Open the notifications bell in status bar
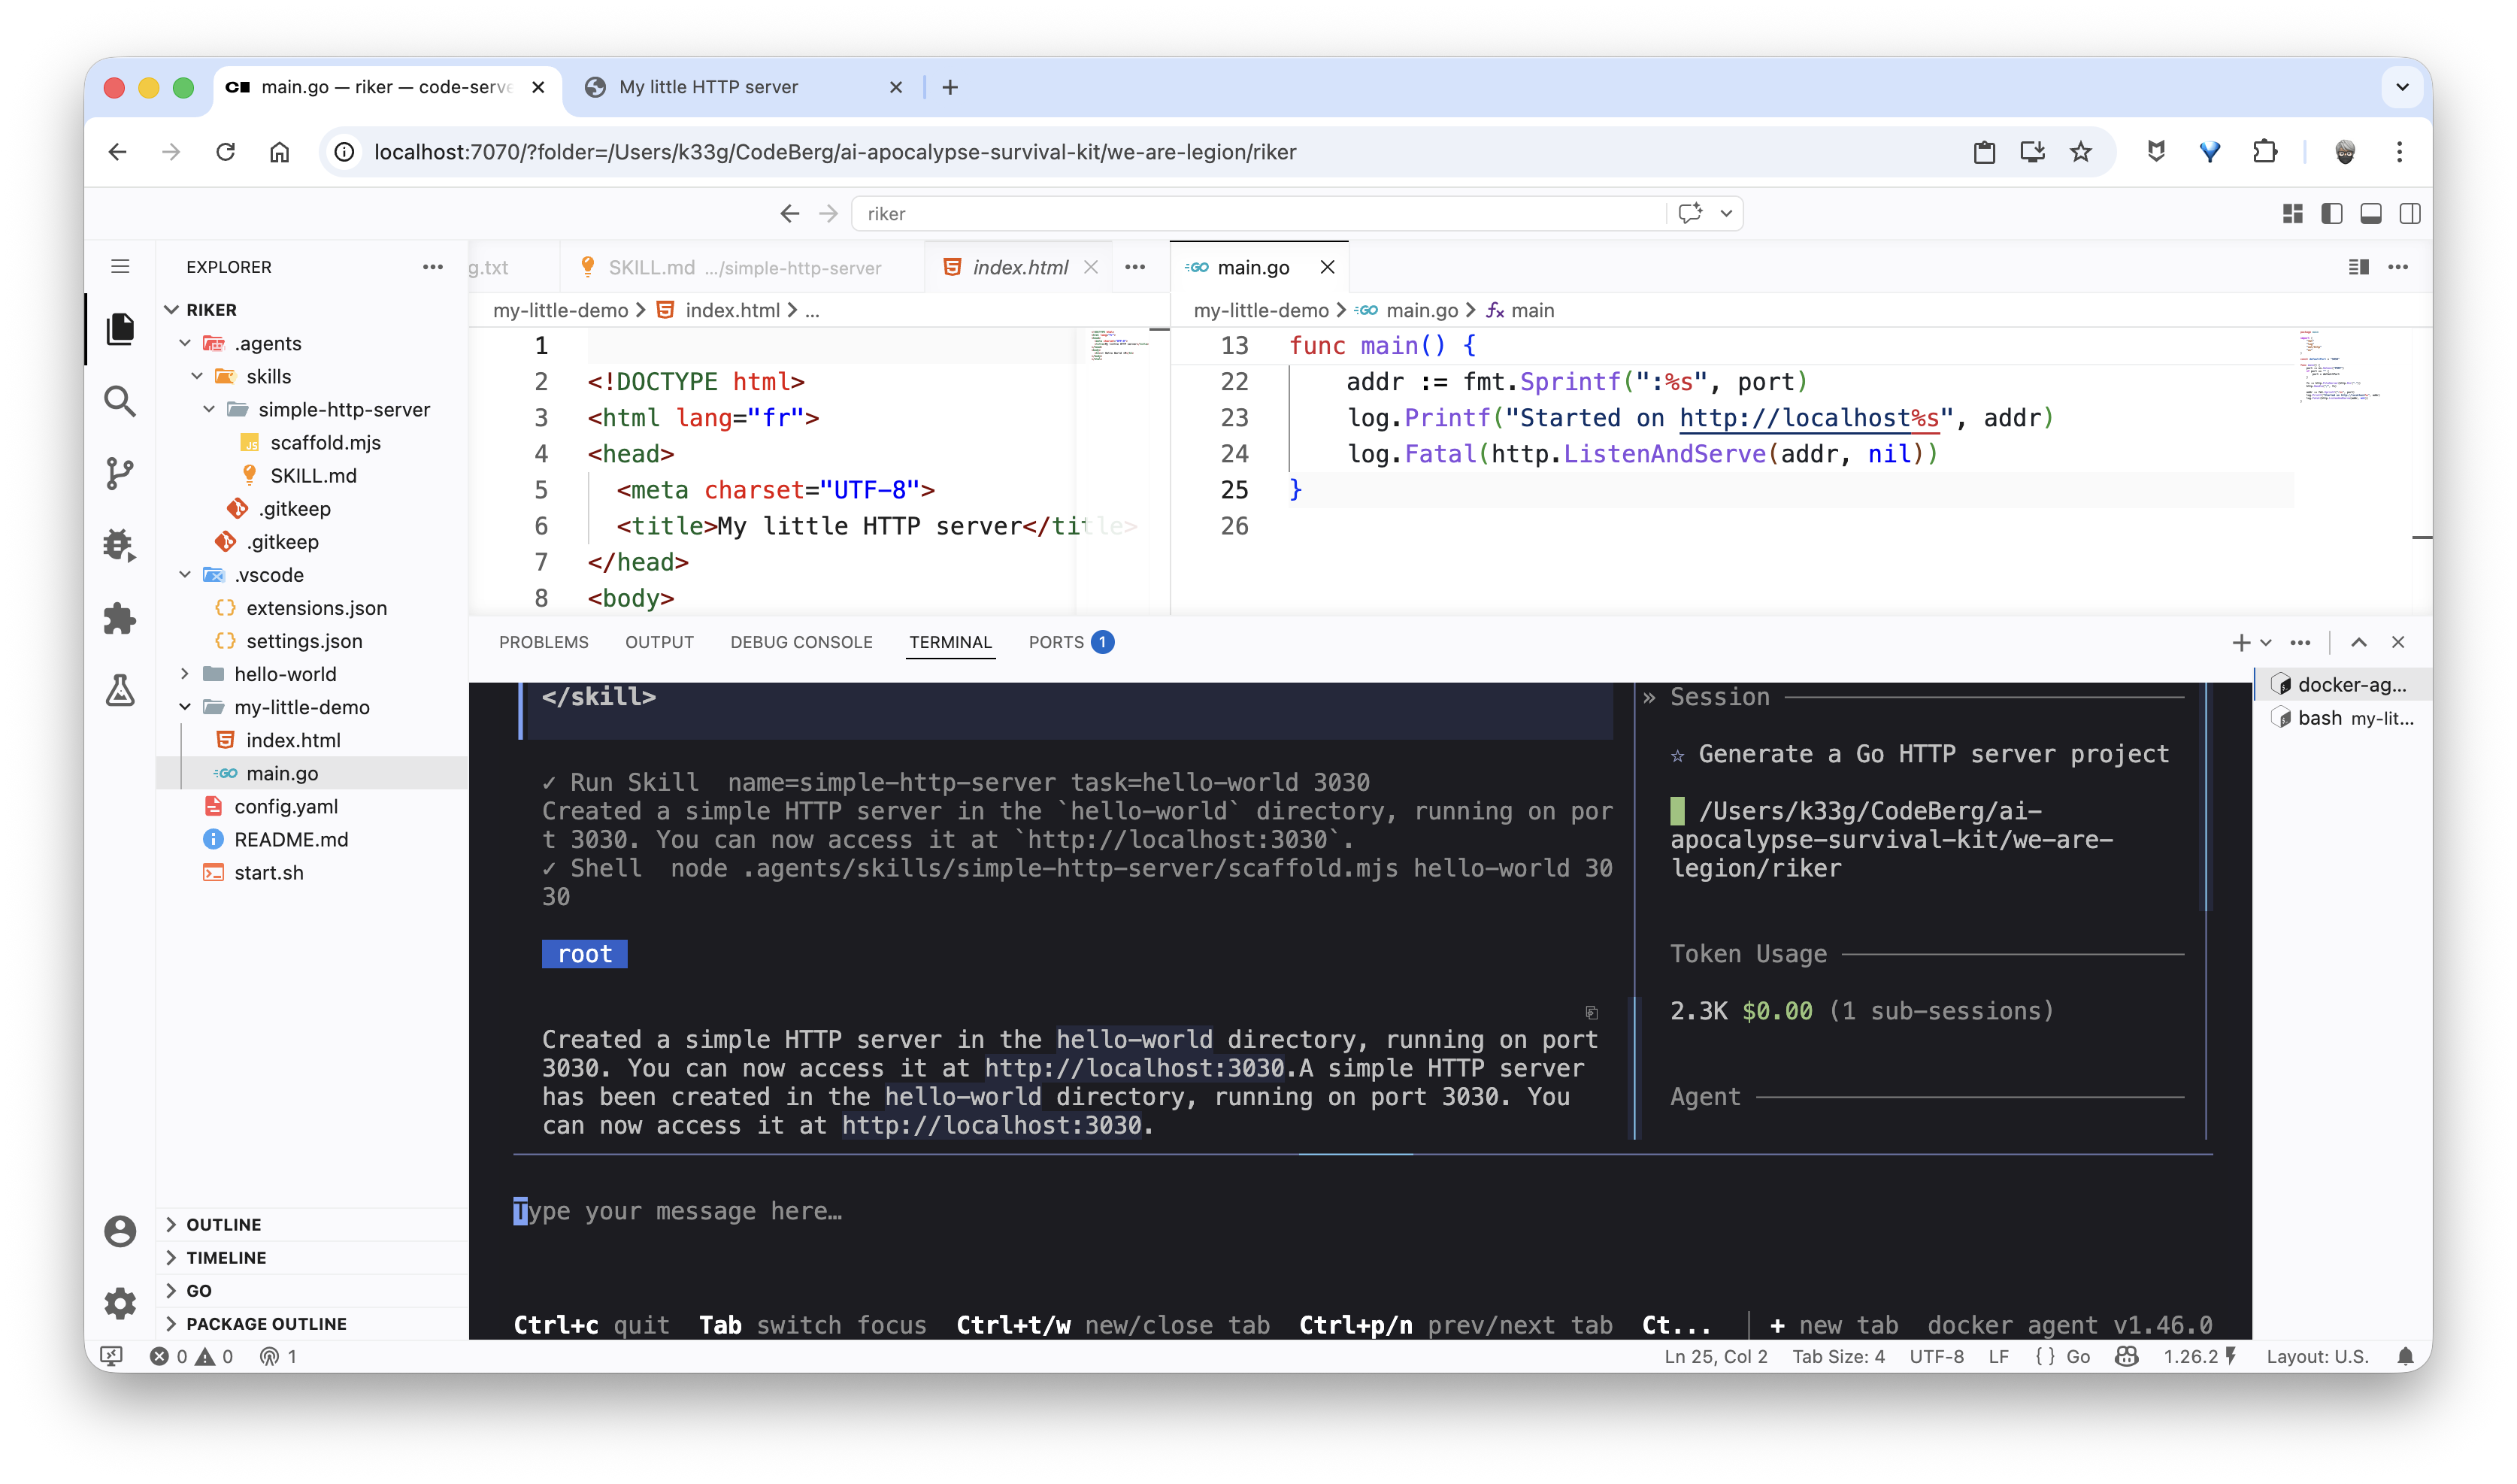The height and width of the screenshot is (1484, 2517). tap(2406, 1357)
